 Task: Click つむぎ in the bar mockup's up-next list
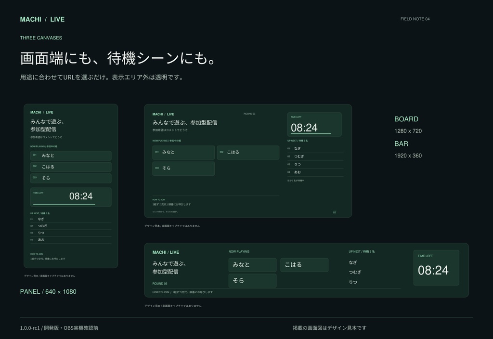(x=355, y=273)
